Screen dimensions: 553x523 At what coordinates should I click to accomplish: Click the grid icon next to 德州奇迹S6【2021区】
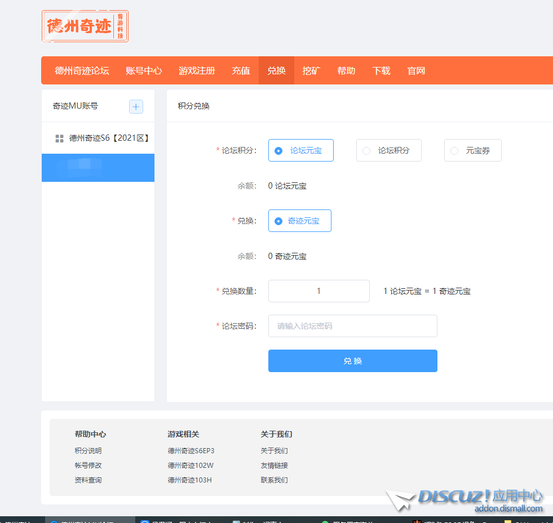[59, 138]
